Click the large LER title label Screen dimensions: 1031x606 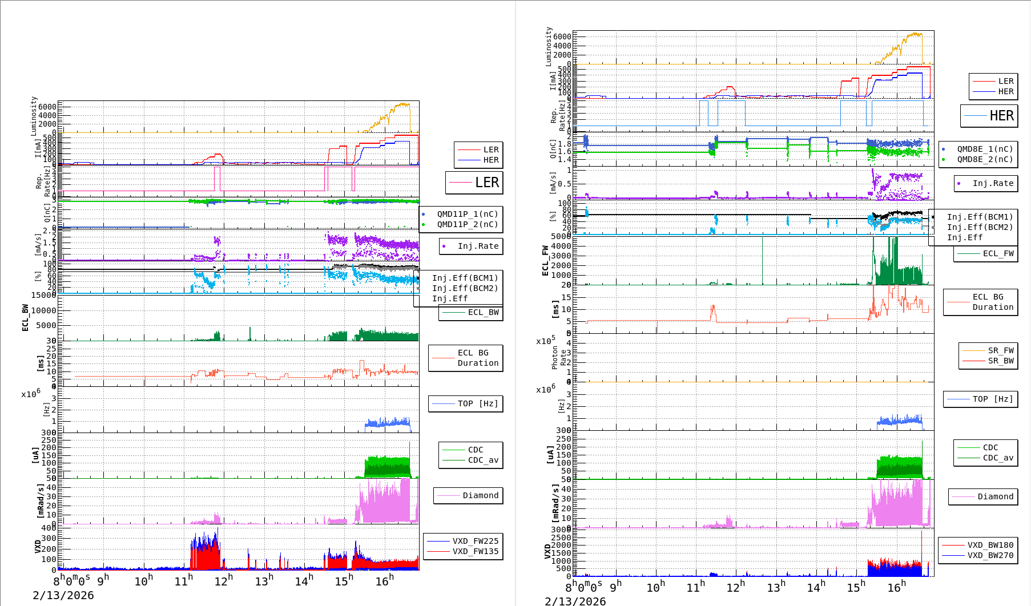486,183
